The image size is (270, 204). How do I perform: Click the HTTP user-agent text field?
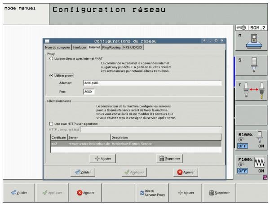(x=151, y=129)
